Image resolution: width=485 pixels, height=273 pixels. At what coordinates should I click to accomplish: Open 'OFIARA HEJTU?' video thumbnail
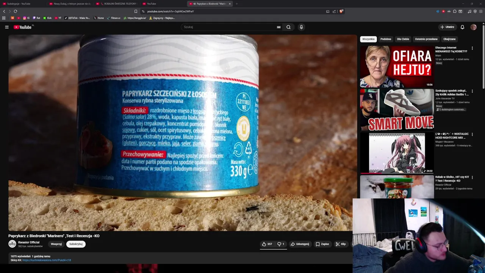coord(397,67)
